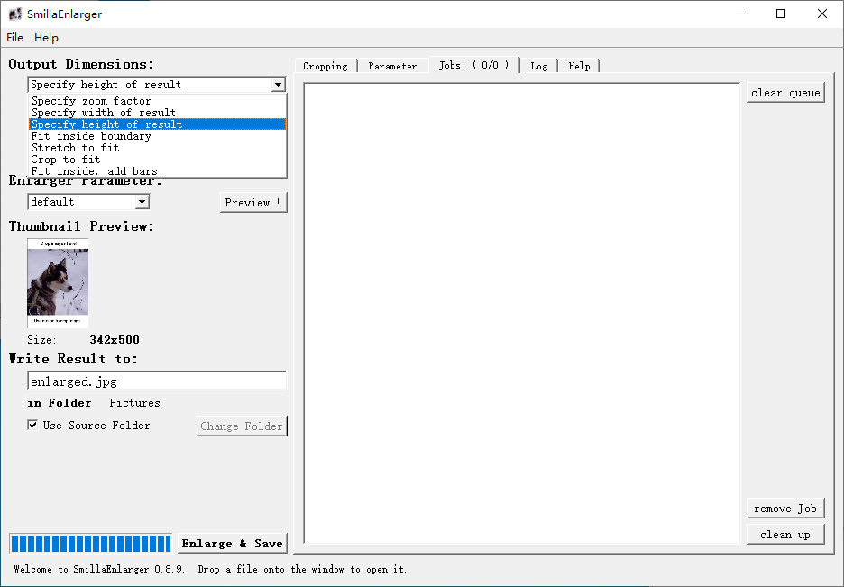844x587 pixels.
Task: Click the clear queue button
Action: pyautogui.click(x=784, y=93)
